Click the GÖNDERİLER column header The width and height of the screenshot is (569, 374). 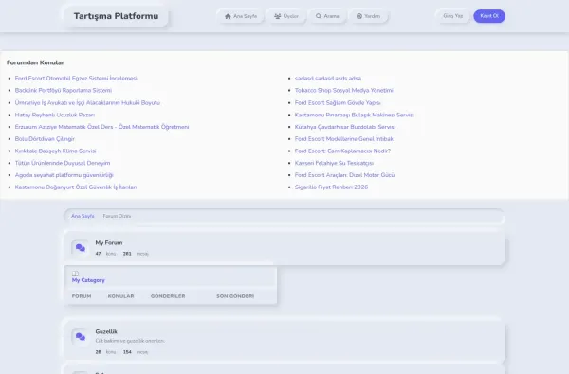(168, 296)
